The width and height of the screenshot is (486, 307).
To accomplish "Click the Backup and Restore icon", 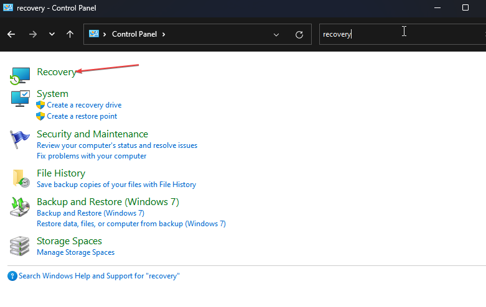I will [x=20, y=207].
